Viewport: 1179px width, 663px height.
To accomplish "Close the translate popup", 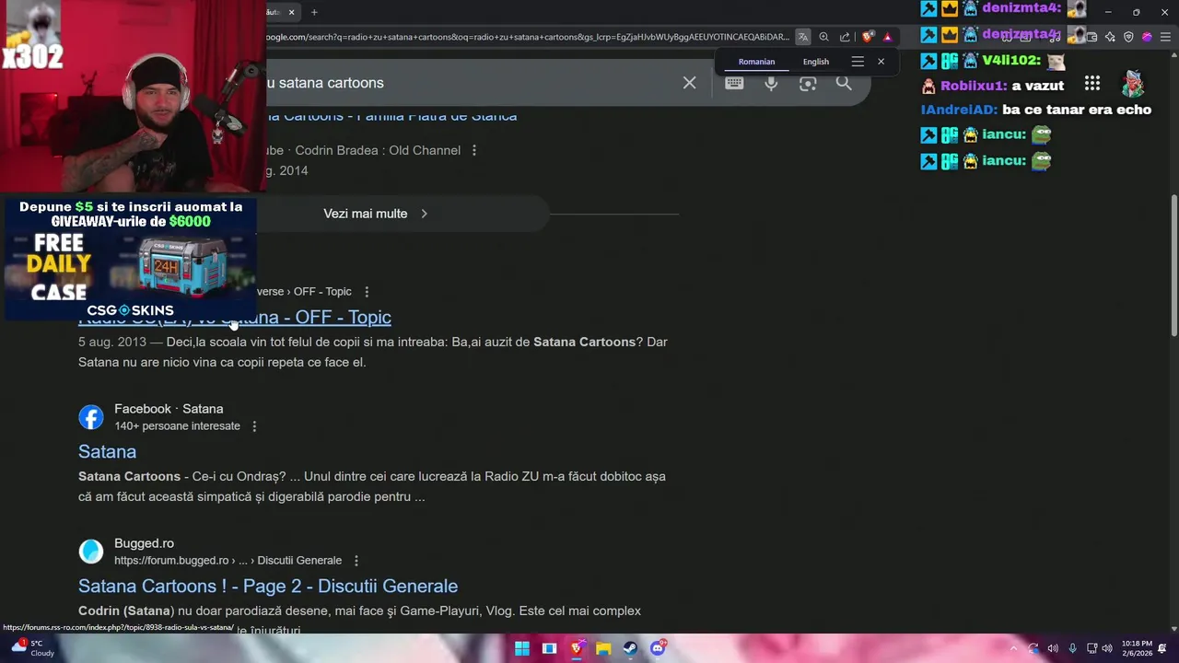I will (881, 62).
